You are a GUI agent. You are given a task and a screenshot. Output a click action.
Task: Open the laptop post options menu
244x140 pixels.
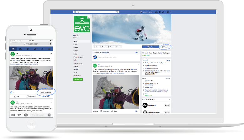(138, 65)
